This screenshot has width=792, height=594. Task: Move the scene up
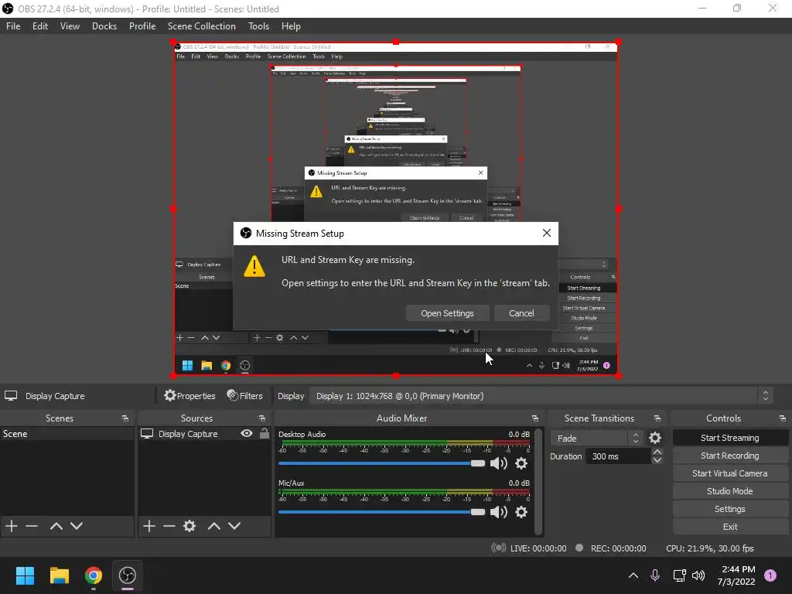tap(56, 526)
